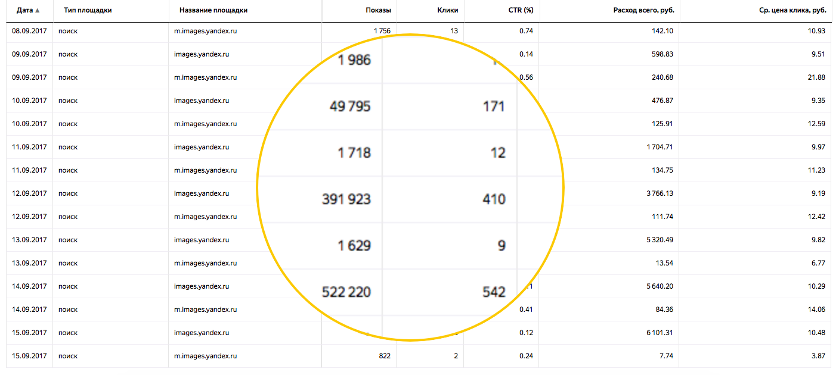Click the sort arrow next to Дата
Screen dimensions: 839x375
38,11
